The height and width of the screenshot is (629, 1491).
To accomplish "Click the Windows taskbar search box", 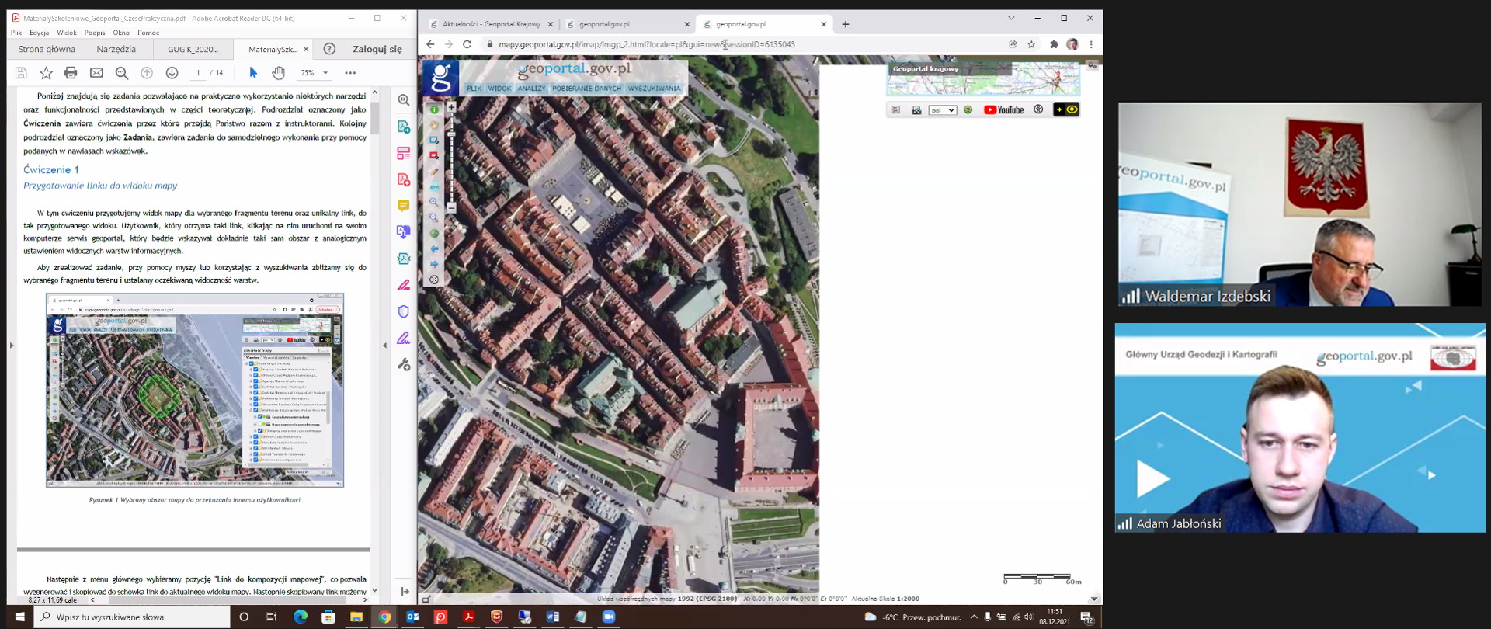I will 134,617.
